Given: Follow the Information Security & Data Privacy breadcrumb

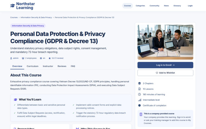Looking at the screenshot, I should click(36, 17).
